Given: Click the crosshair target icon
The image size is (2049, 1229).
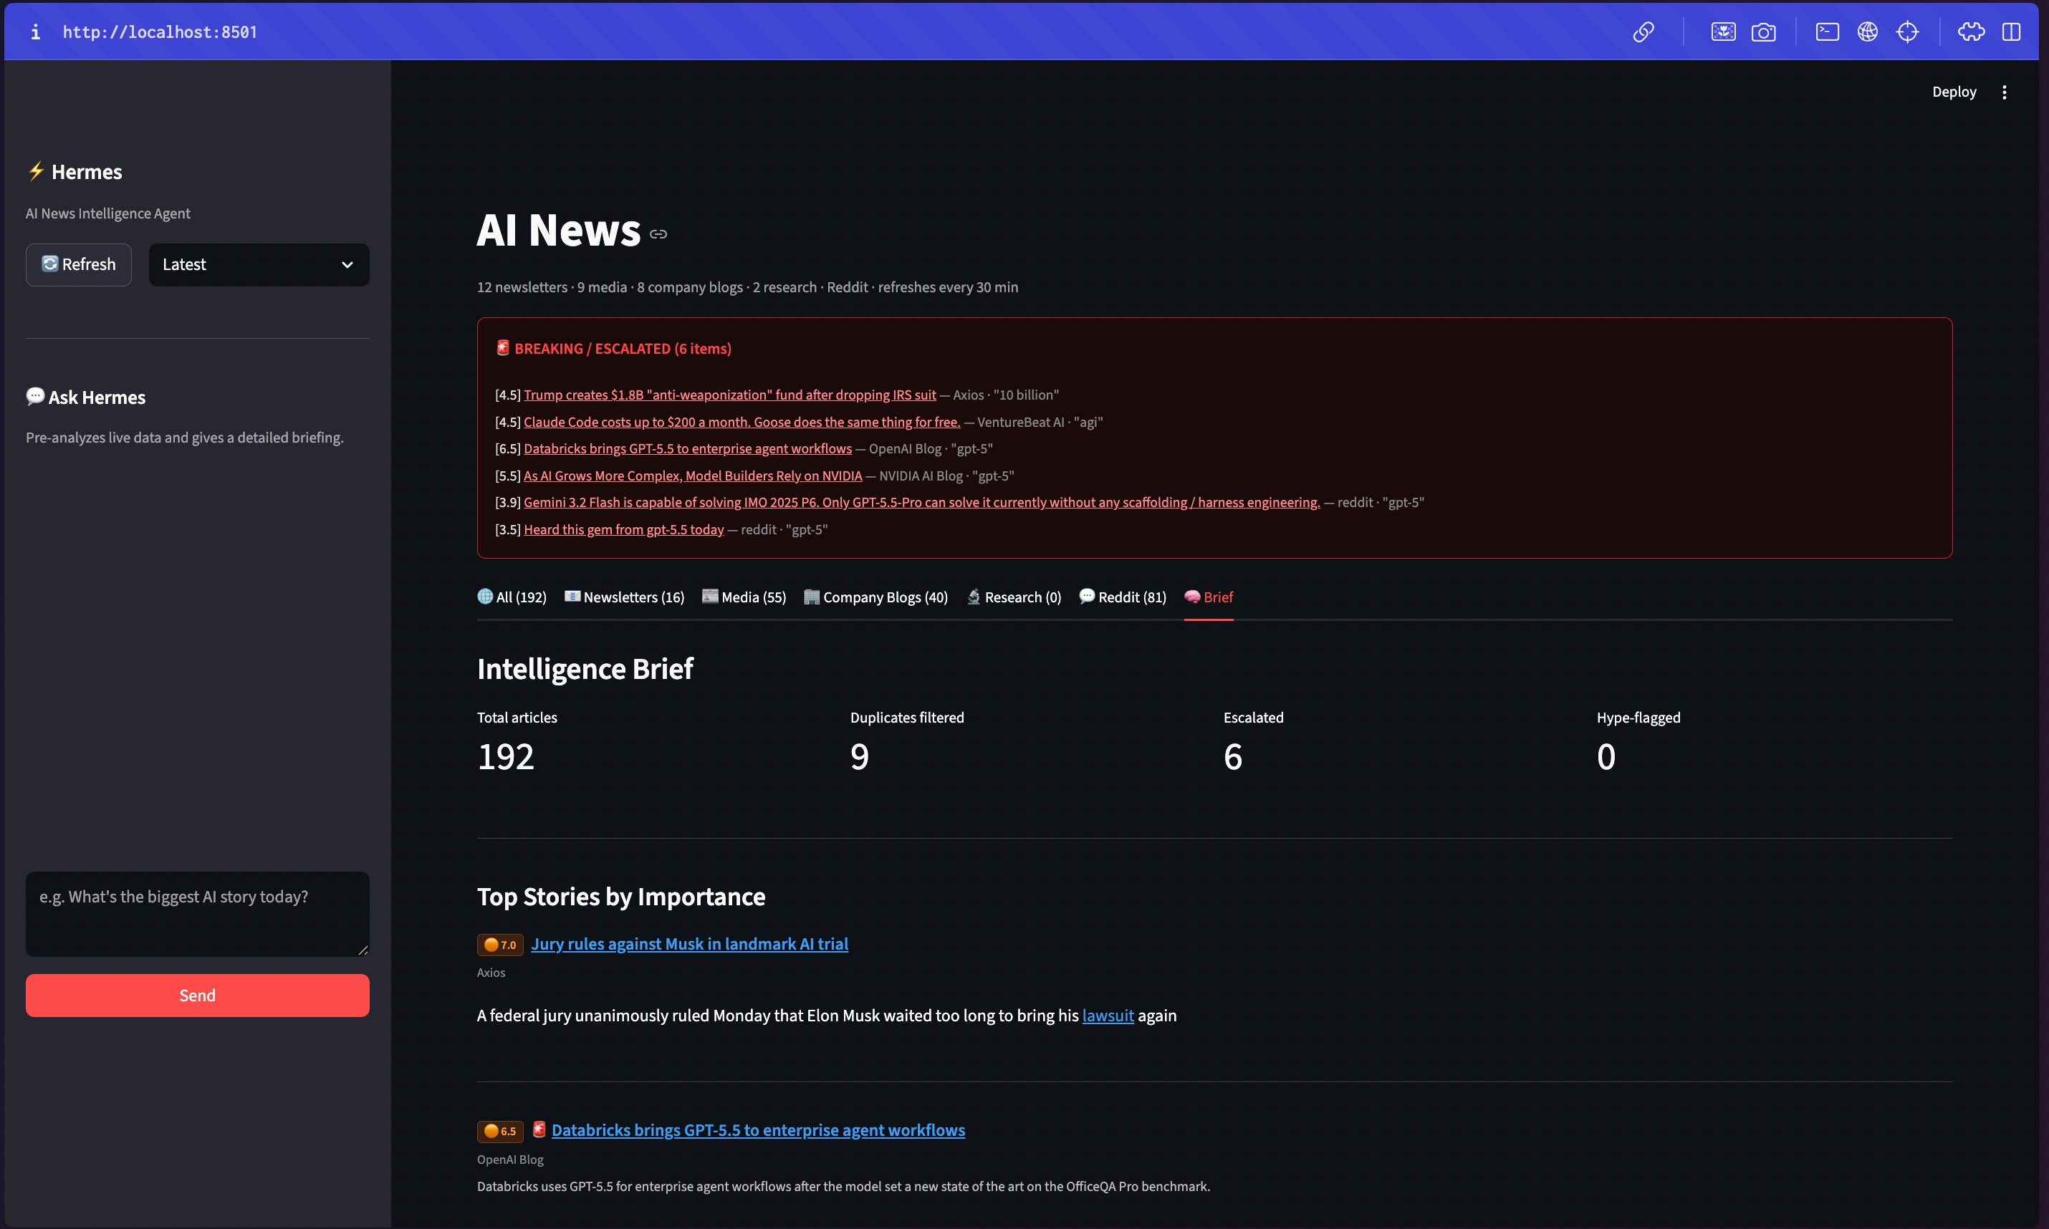Looking at the screenshot, I should click(x=1907, y=32).
